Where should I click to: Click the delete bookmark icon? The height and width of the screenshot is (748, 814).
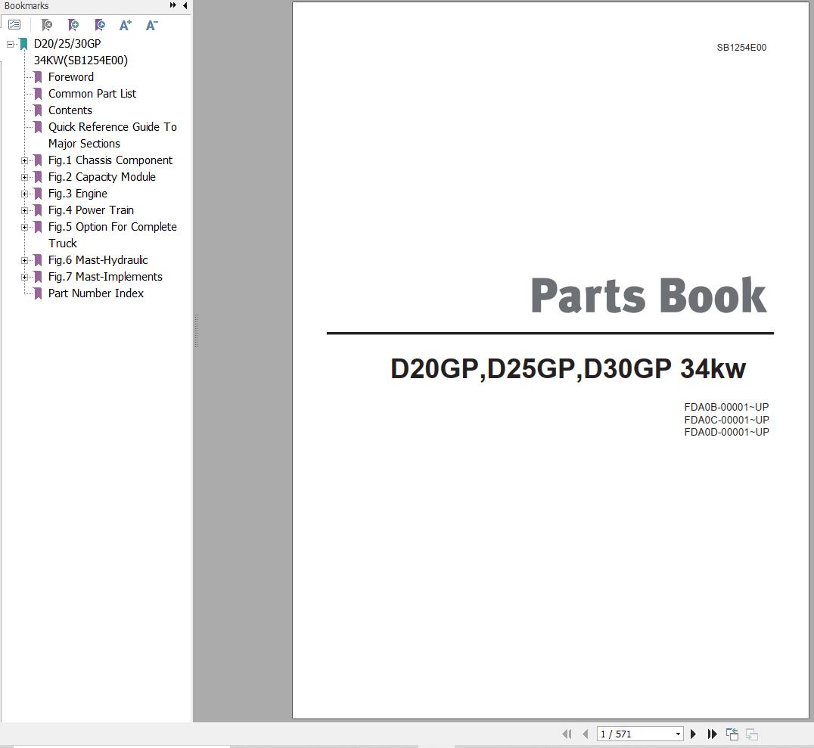[47, 24]
